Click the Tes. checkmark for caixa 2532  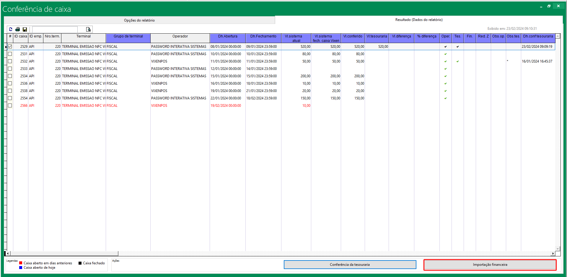[457, 61]
